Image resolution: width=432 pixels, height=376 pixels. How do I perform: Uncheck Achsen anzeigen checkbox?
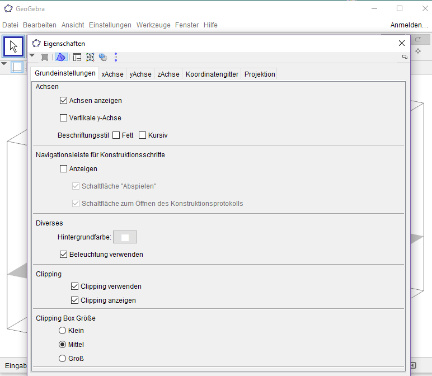click(63, 101)
